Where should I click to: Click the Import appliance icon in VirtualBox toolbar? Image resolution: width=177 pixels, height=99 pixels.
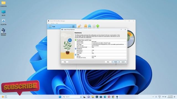[x=85, y=26]
